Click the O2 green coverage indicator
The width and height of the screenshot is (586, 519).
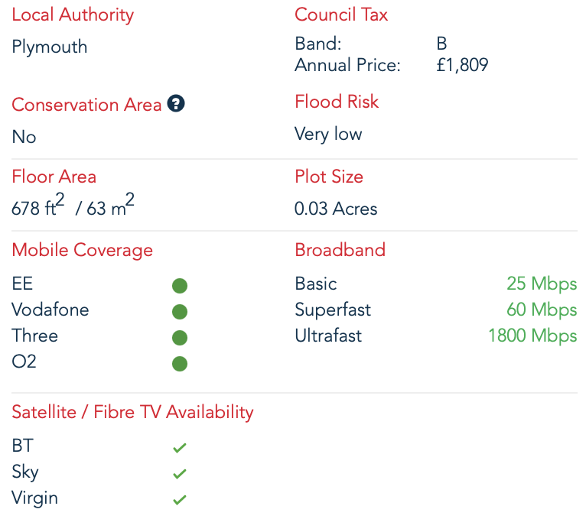[180, 364]
